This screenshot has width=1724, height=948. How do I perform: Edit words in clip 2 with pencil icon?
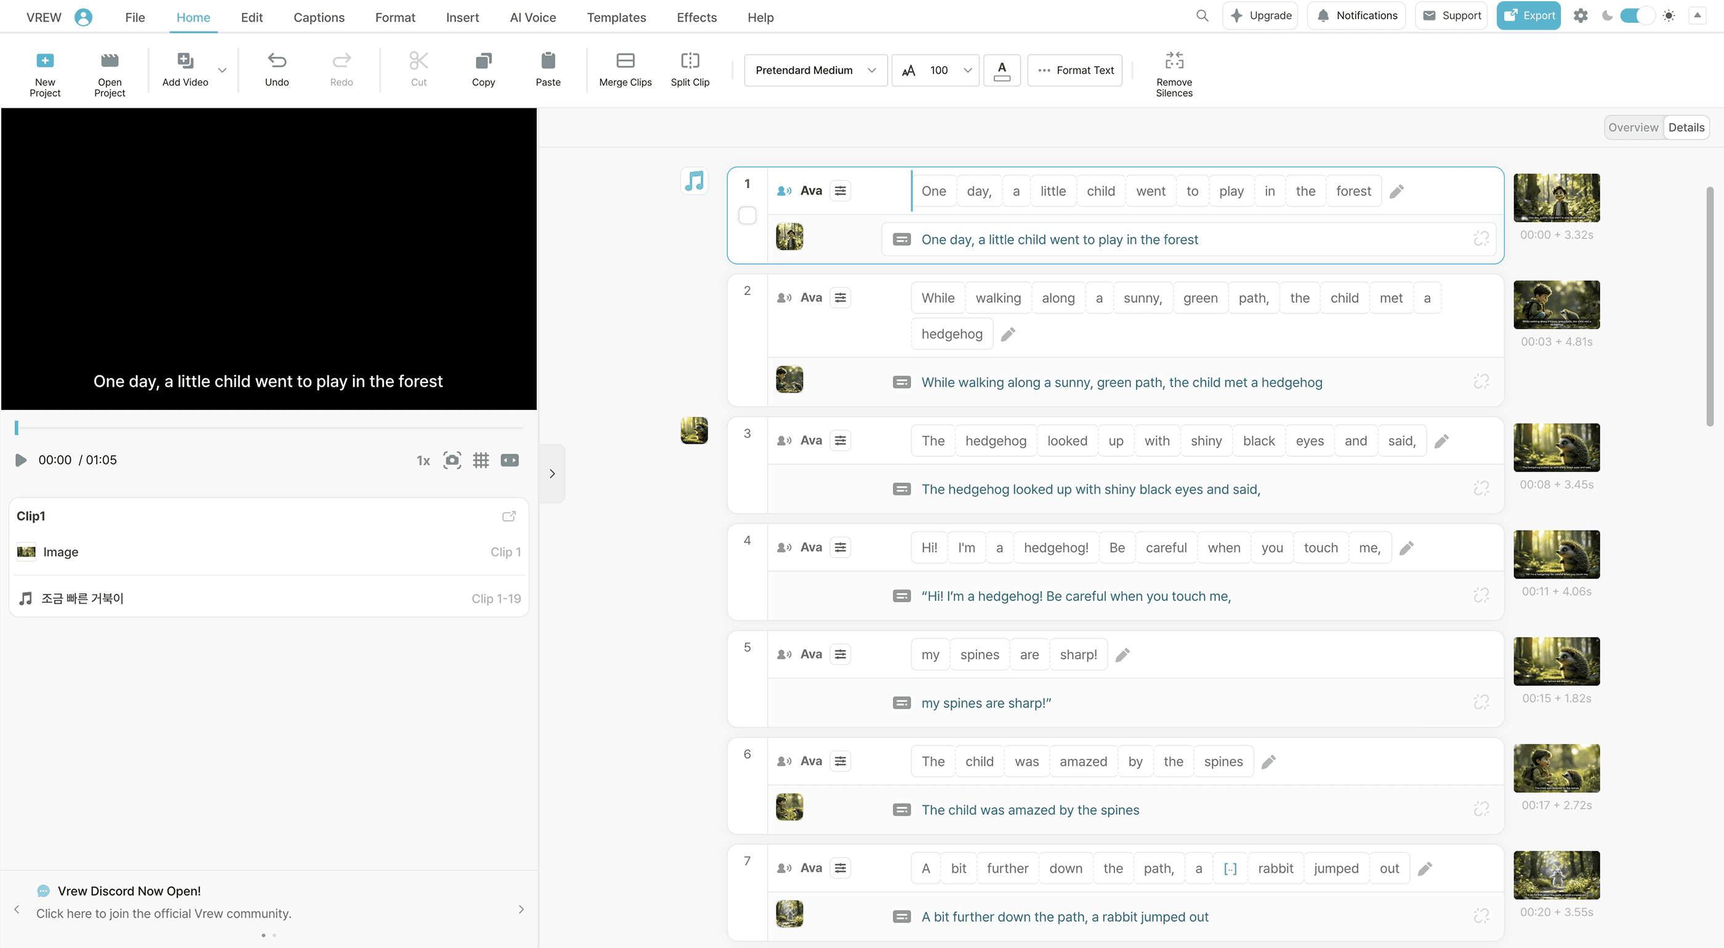point(1008,334)
